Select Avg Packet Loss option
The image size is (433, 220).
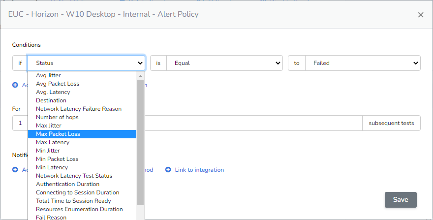pos(82,84)
